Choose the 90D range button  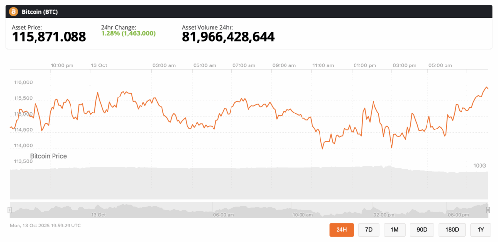(422, 229)
